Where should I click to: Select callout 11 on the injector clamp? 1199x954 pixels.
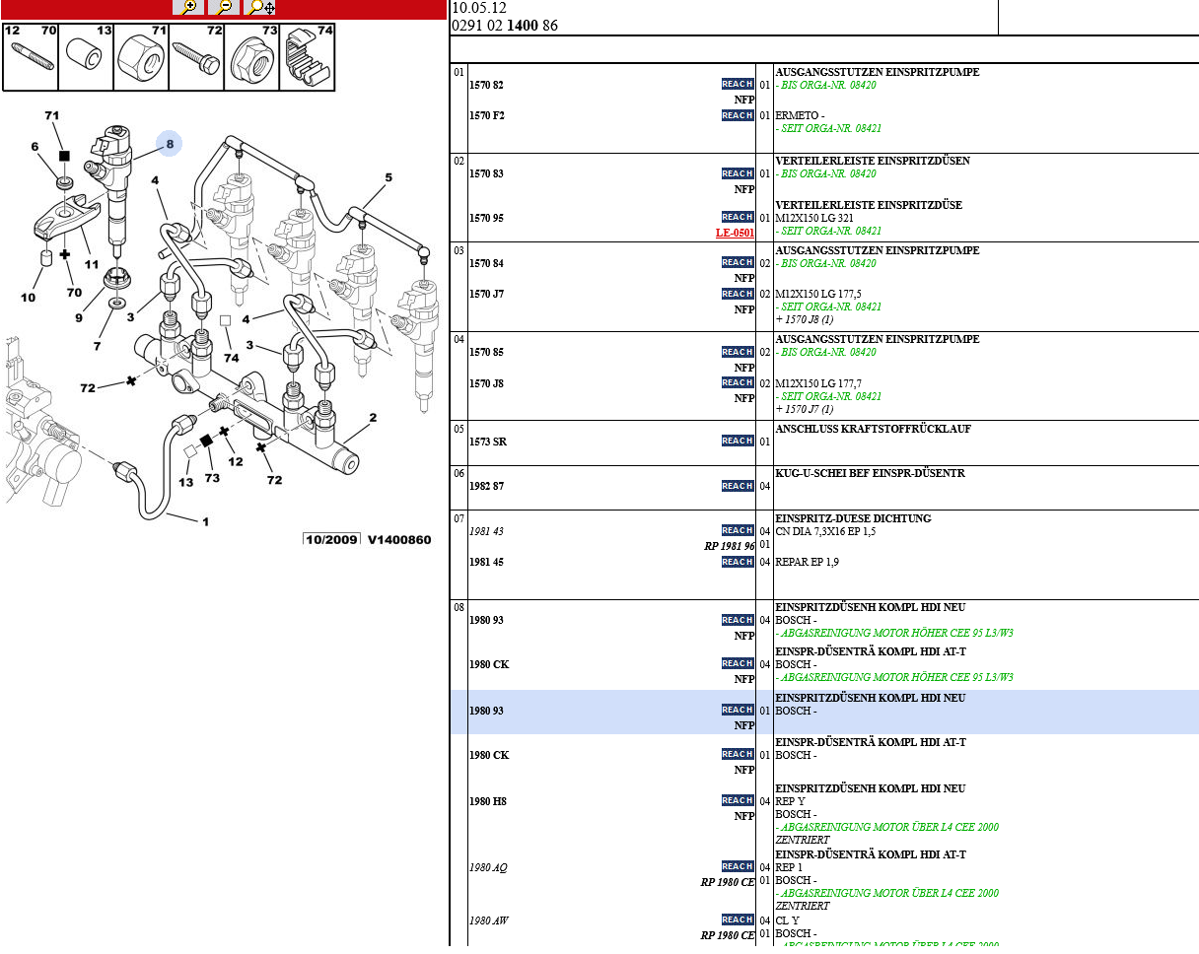pos(91,264)
